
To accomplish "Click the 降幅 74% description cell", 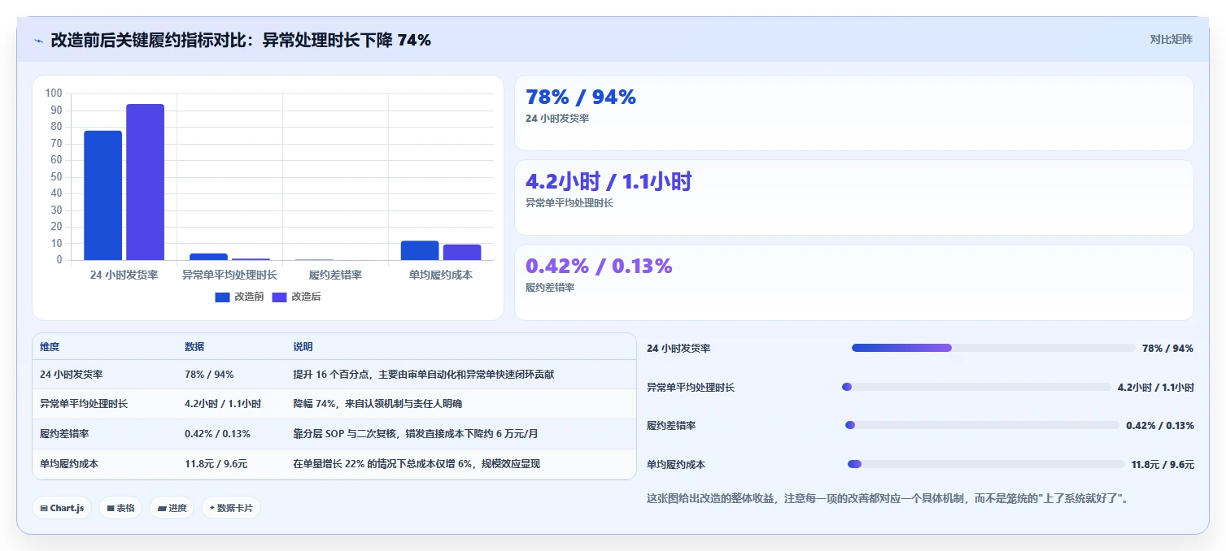I will (x=460, y=404).
